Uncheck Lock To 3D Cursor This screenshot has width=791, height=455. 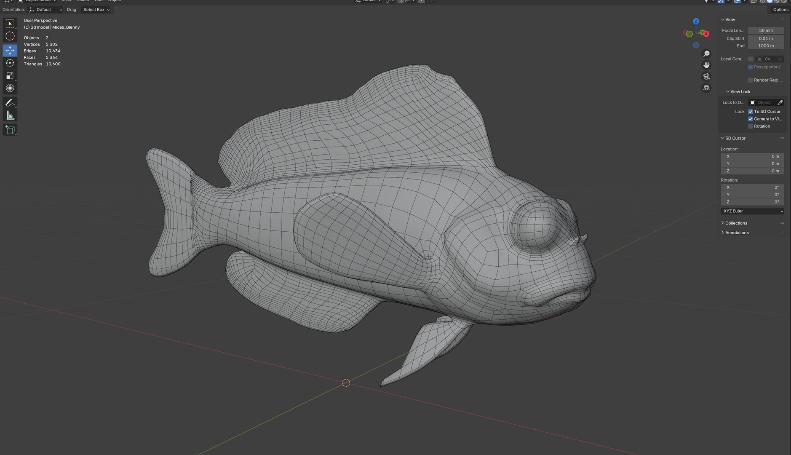point(751,112)
